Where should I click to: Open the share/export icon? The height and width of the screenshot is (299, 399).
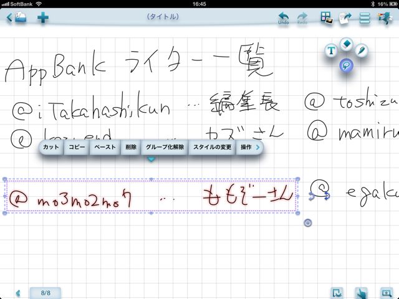(345, 19)
